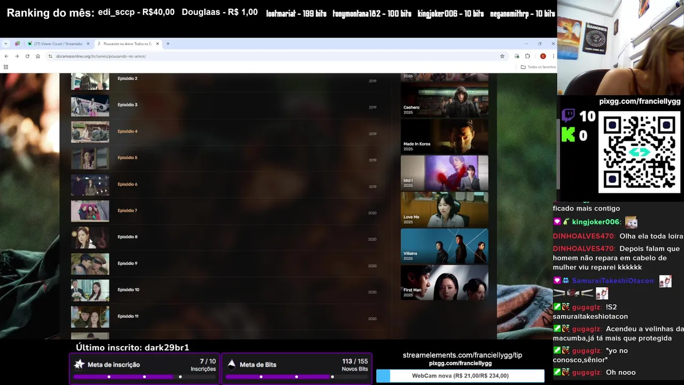Click the Episódio 10 thumbnail
This screenshot has width=684, height=385.
(x=90, y=290)
